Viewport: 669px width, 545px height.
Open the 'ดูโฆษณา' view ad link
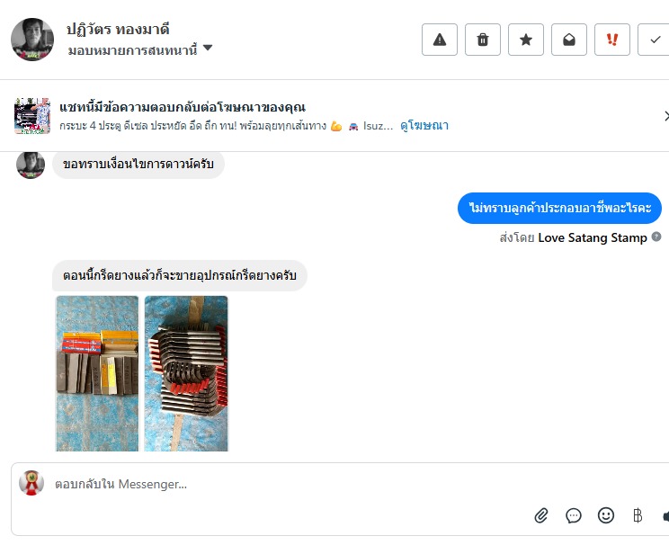pyautogui.click(x=424, y=126)
